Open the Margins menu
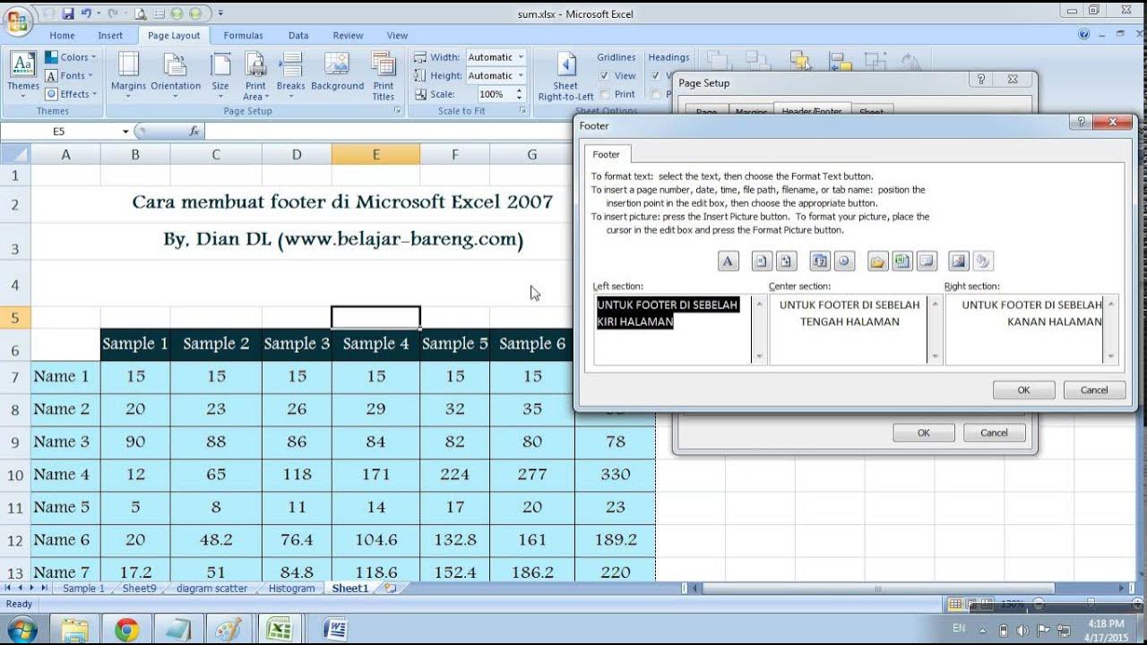 (x=129, y=76)
